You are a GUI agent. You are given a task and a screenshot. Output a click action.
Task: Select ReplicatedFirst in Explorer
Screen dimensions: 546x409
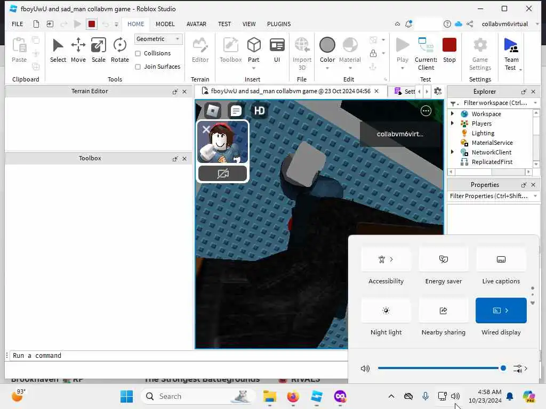coord(492,162)
